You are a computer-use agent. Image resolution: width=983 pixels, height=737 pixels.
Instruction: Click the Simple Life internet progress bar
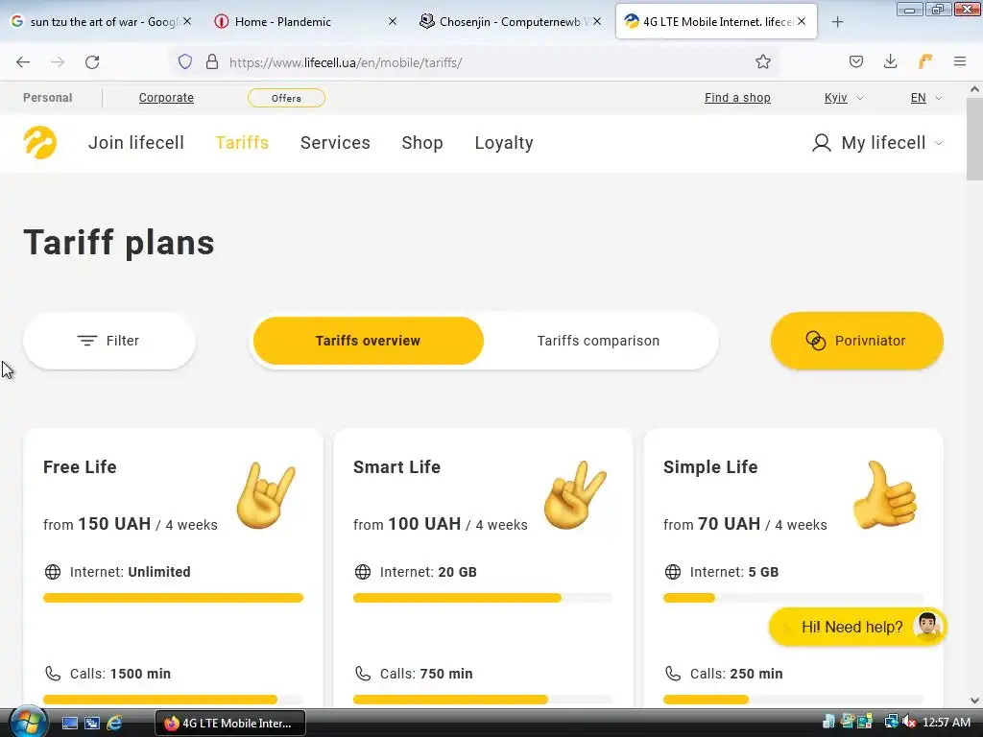793,598
